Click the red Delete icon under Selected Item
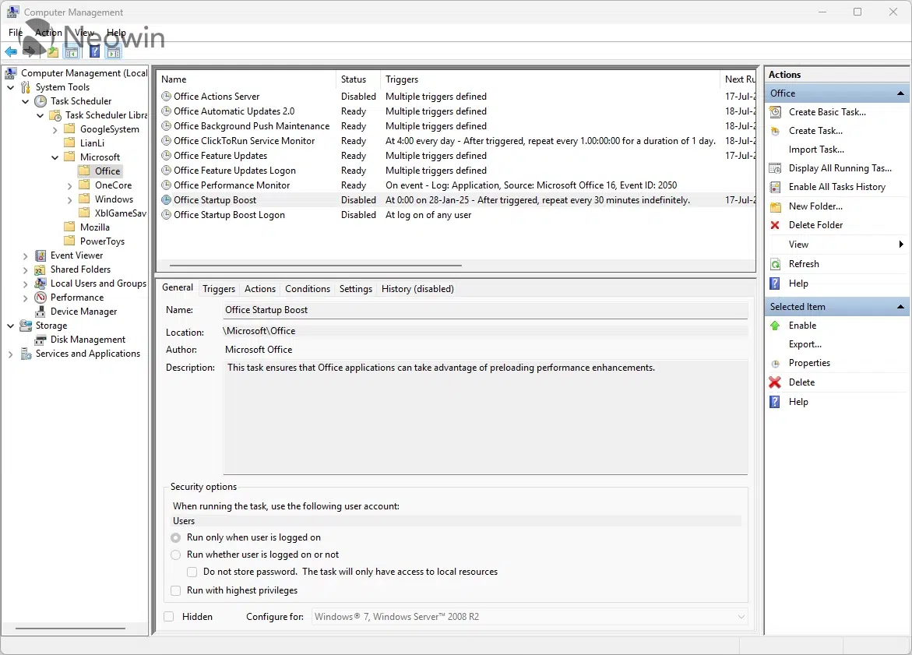The image size is (912, 655). [x=775, y=382]
